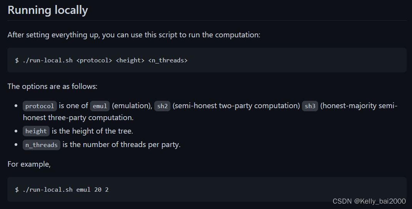The height and width of the screenshot is (209, 412).
Task: Click the <height> argument in usage command
Action: coord(130,60)
